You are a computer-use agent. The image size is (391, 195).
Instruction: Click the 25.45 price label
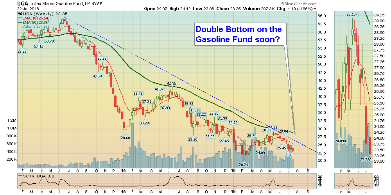[x=282, y=148]
